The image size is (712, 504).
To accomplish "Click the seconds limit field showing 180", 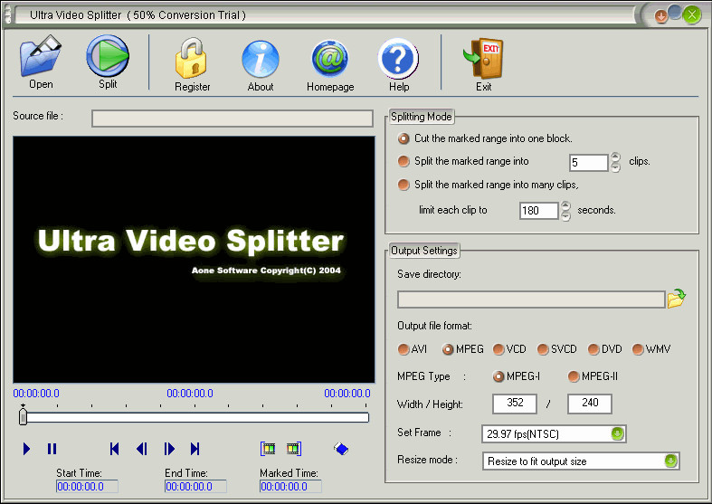I will (538, 211).
